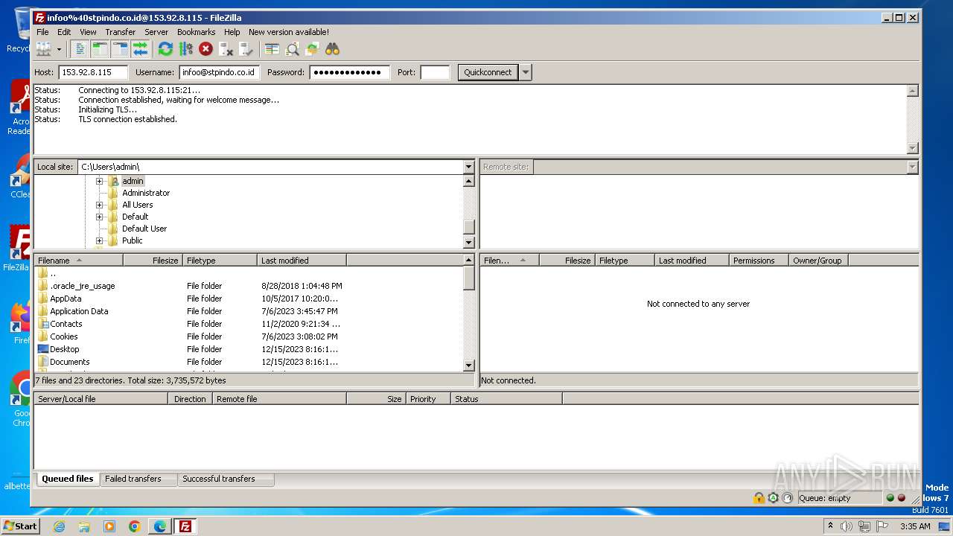This screenshot has height=536, width=953.
Task: Expand the Public folder node
Action: click(99, 240)
